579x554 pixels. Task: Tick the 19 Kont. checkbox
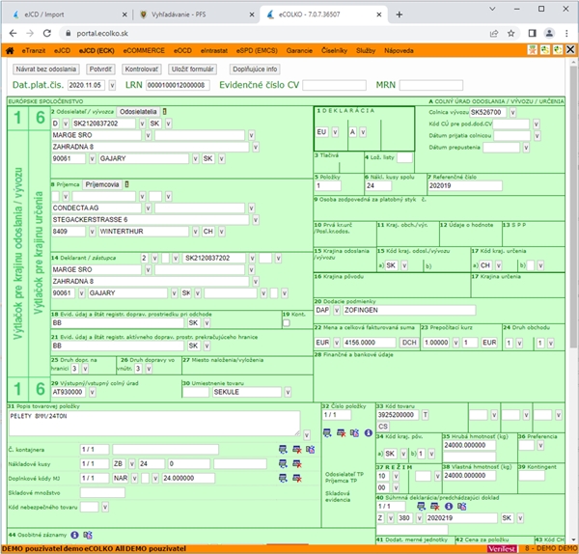point(287,323)
